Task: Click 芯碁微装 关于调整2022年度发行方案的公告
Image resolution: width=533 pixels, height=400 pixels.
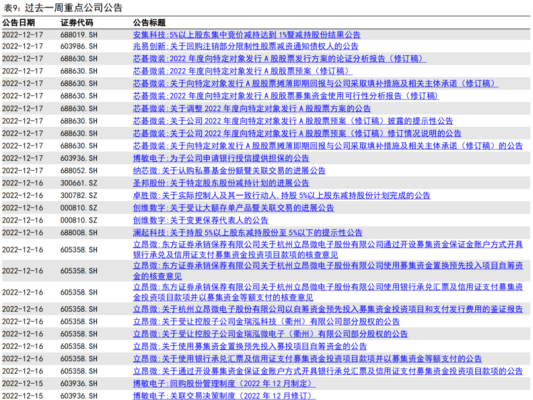Action: pos(252,109)
